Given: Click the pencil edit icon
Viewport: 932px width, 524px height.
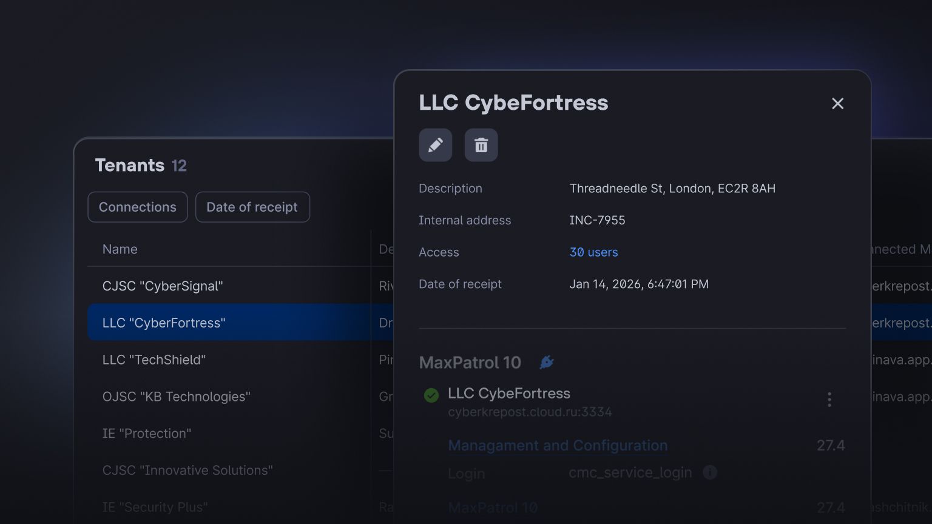Looking at the screenshot, I should pyautogui.click(x=435, y=145).
